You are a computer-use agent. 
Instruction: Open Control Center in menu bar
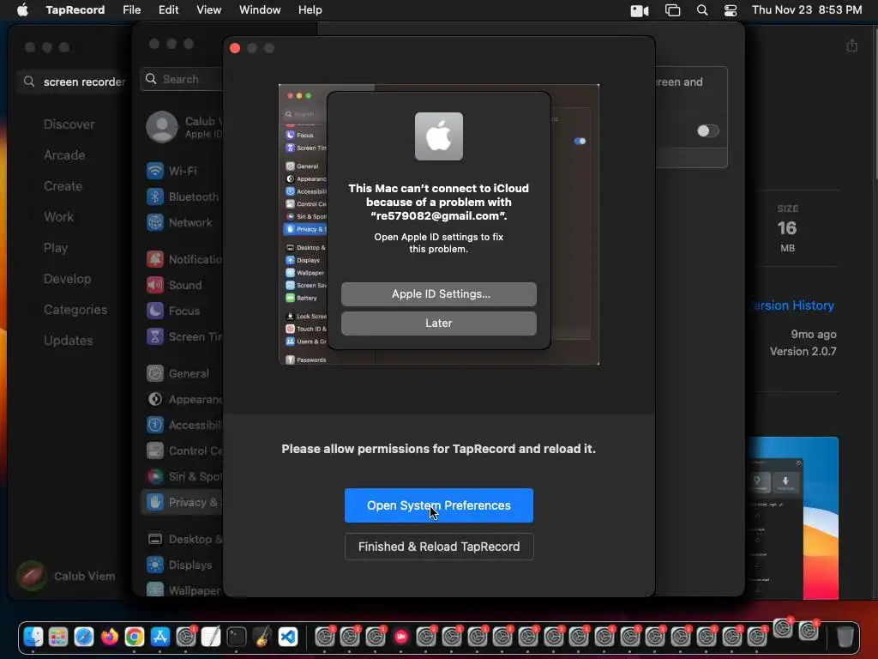(x=731, y=10)
